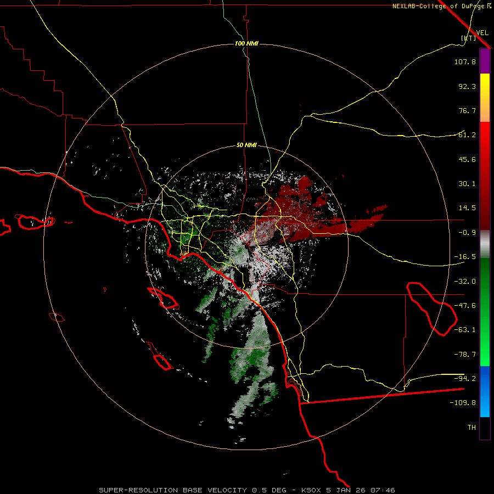Screen dimensions: 494x494
Task: Click the -0.9 velocity scale value
Action: (x=467, y=233)
